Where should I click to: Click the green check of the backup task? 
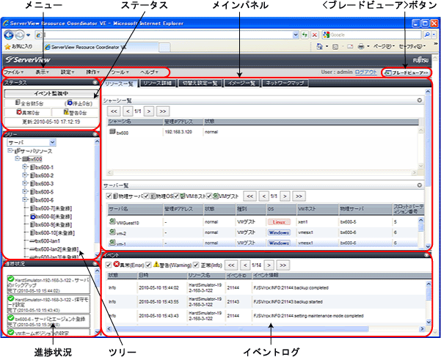coord(11,279)
